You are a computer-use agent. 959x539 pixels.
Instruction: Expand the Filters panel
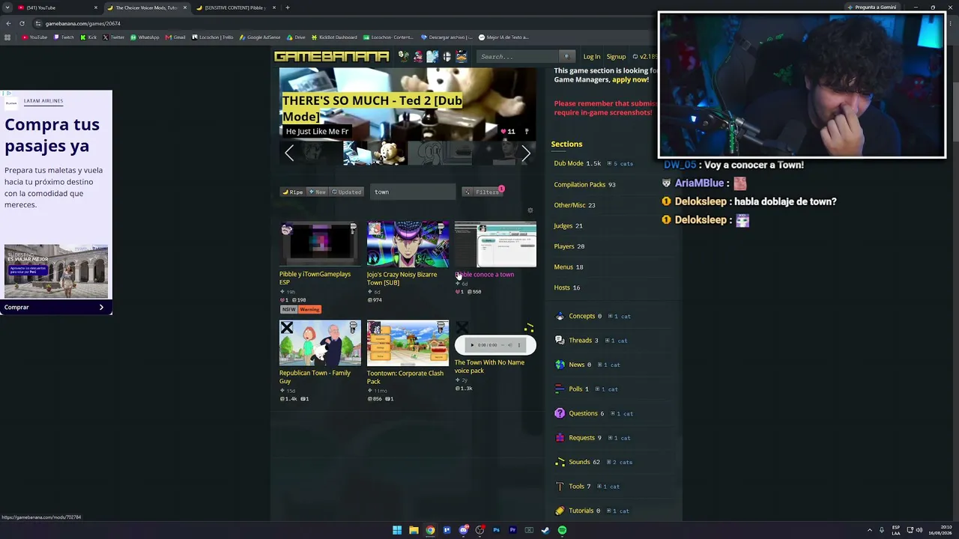click(x=482, y=192)
